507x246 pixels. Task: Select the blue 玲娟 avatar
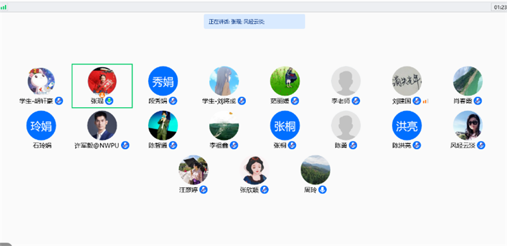(41, 126)
